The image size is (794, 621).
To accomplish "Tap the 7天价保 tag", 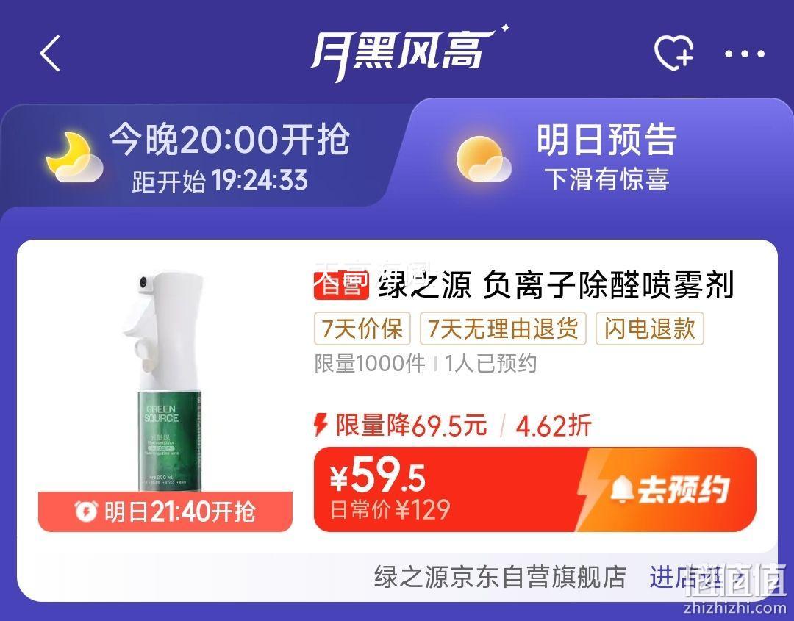I will click(x=362, y=329).
